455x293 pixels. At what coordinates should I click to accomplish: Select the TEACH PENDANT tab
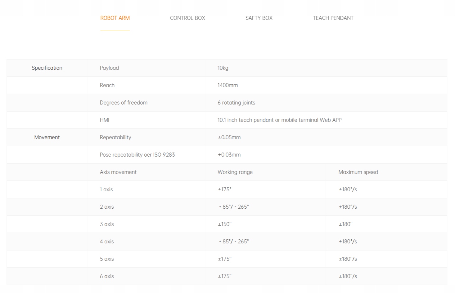(333, 18)
